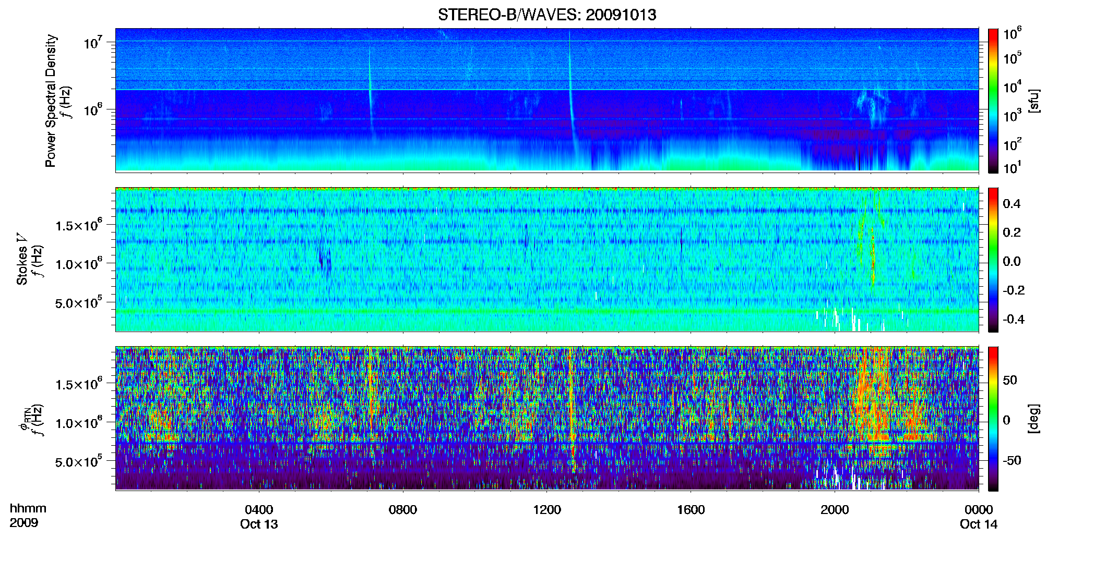This screenshot has width=1094, height=563.
Task: Click the power spectral density spectrogram panel
Action: click(x=547, y=100)
